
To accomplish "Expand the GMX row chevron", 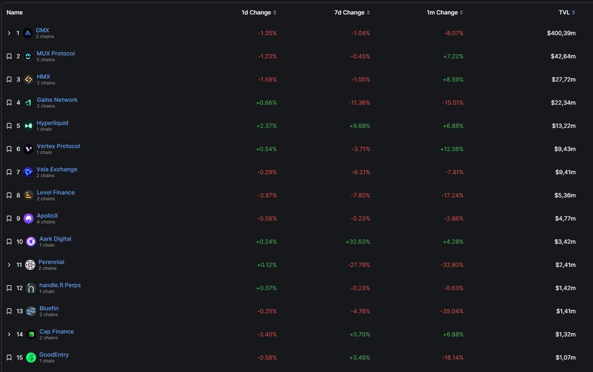I will (x=9, y=33).
